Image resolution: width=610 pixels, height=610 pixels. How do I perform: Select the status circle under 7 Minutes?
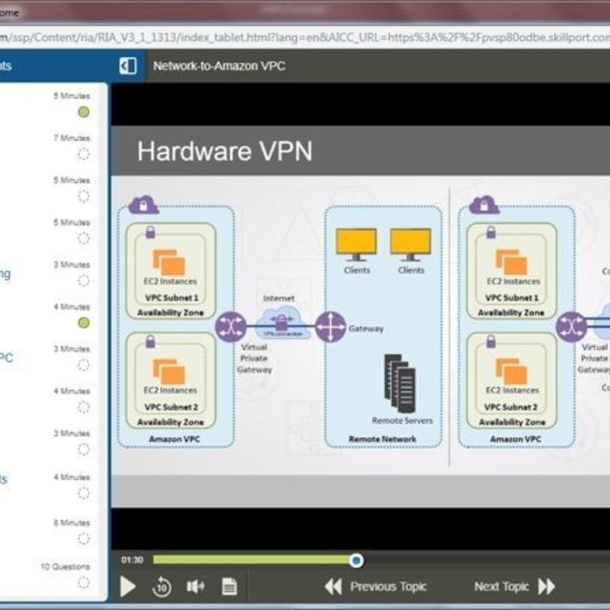click(x=84, y=154)
